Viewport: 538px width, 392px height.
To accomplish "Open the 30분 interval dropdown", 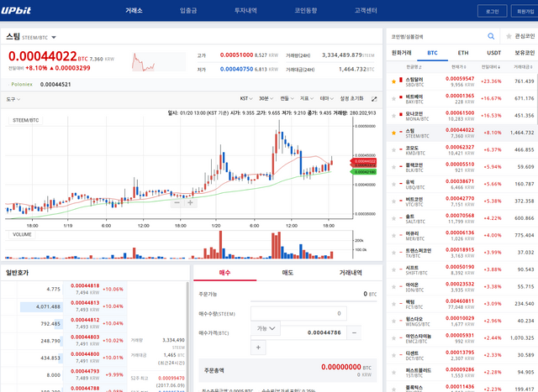I will click(266, 98).
